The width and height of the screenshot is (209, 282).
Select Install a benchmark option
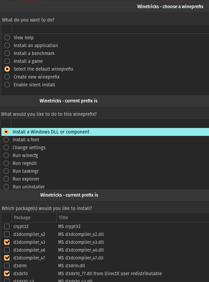tap(7, 53)
